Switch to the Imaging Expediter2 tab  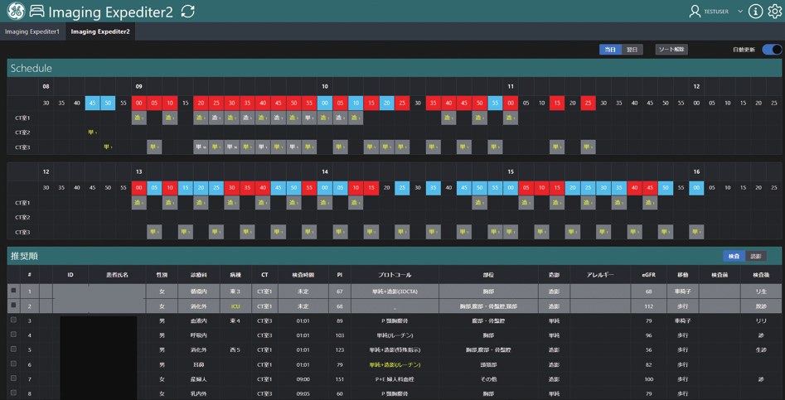pyautogui.click(x=100, y=31)
